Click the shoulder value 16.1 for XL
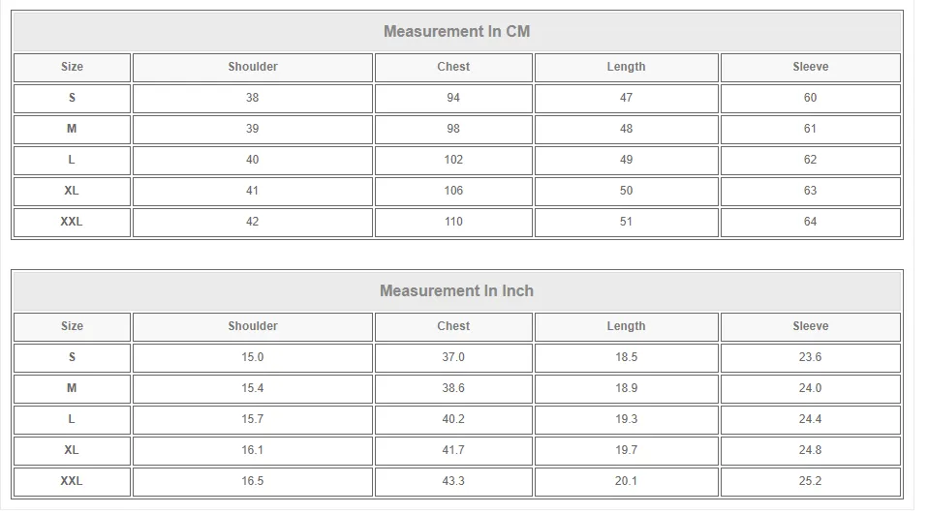Viewport: 929px width, 514px height. pyautogui.click(x=253, y=450)
